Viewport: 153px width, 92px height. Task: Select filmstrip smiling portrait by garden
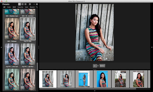tap(138, 79)
